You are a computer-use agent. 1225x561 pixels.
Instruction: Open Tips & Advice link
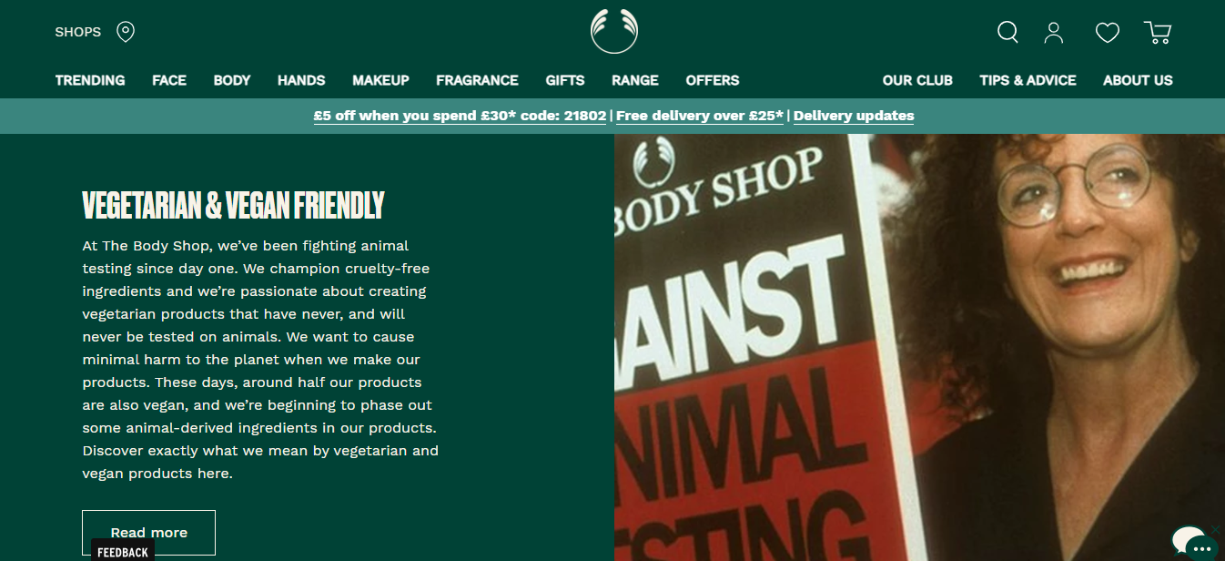[1028, 80]
